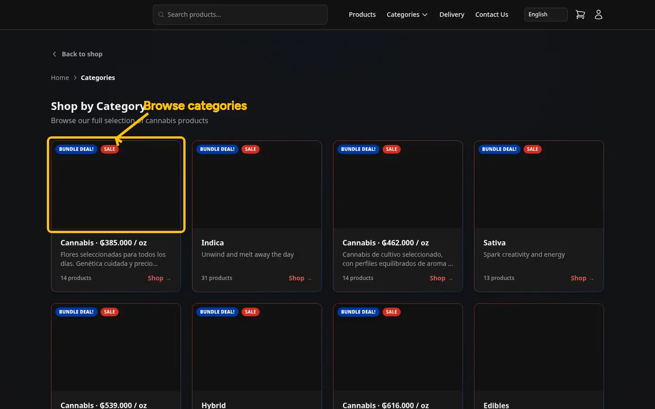This screenshot has width=655, height=409.
Task: Open the user account icon
Action: (x=599, y=15)
